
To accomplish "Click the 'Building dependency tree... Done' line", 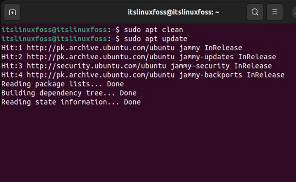I will (69, 93).
